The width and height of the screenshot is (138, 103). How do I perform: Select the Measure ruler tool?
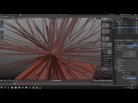2,40
